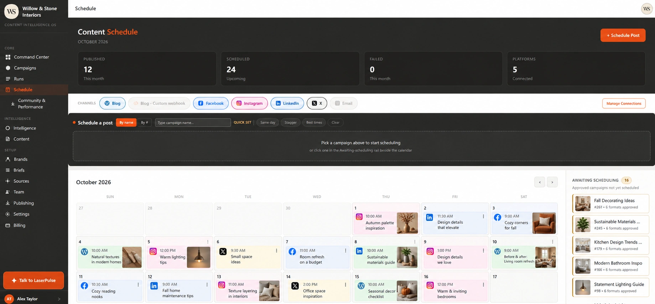
Task: Open Command Center grid icon
Action: 8,57
